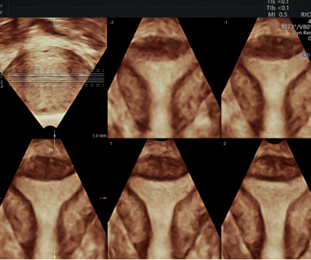Select the center reference slice panel
311x260 pixels.
tap(54, 199)
